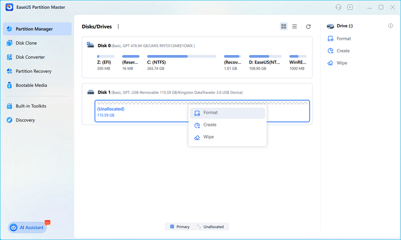Open Built-in Toolkits in the sidebar
Image resolution: width=401 pixels, height=240 pixels.
tap(30, 106)
